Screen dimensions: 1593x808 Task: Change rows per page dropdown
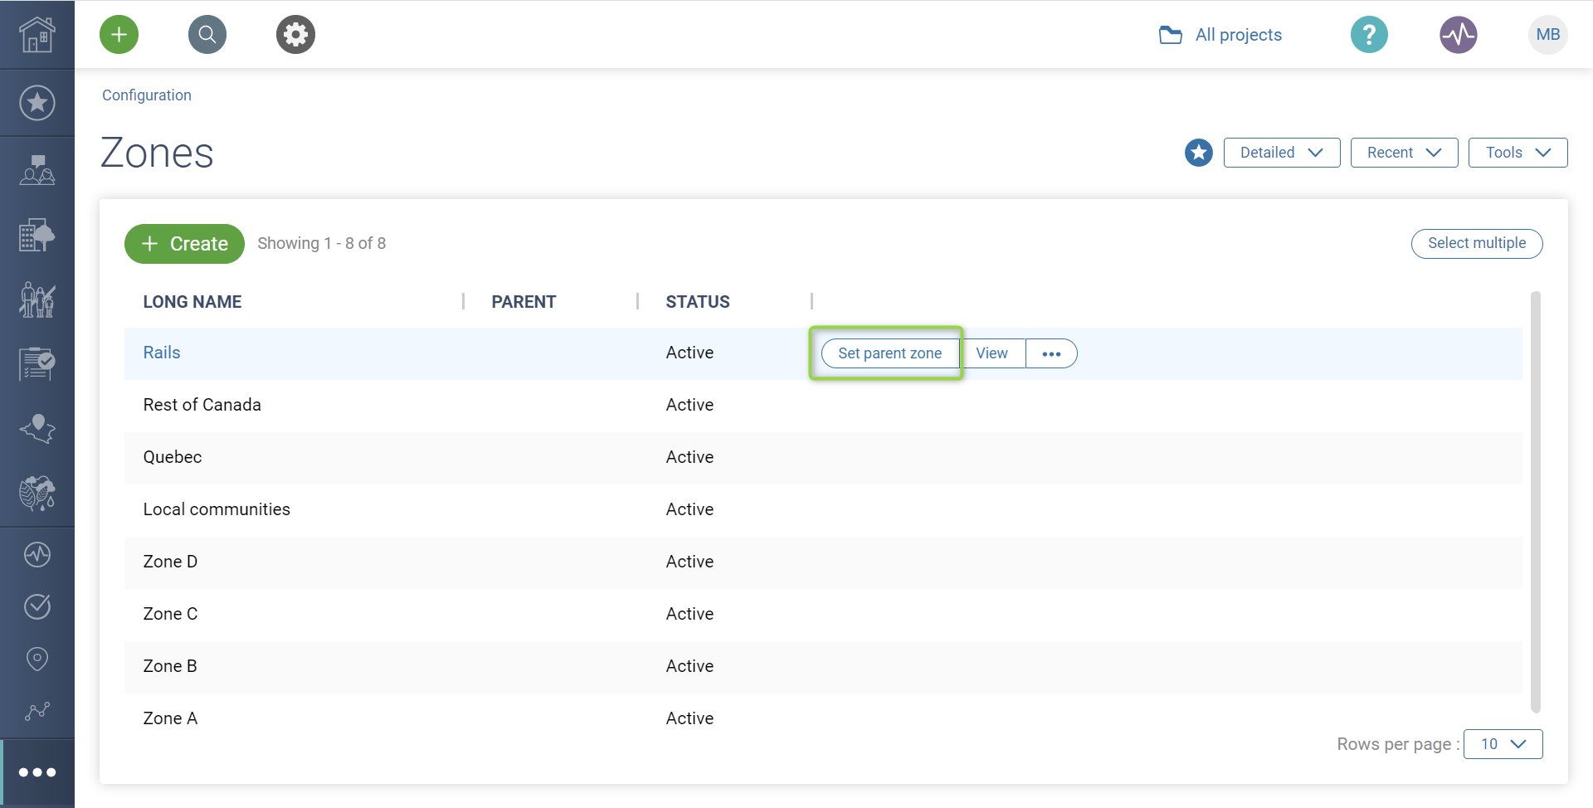click(x=1503, y=744)
